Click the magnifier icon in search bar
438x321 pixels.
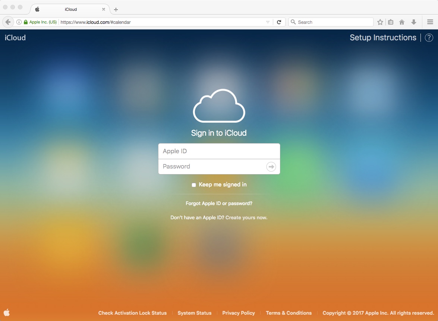(293, 22)
